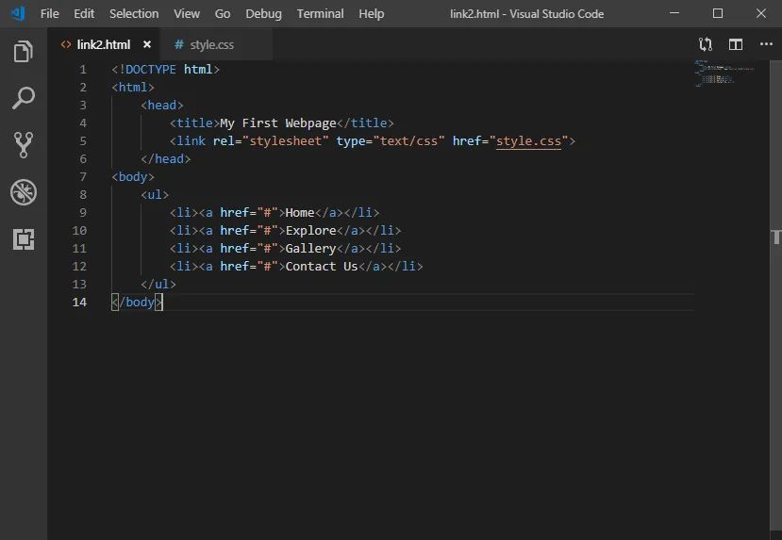Click the window title 'link2.html - Visual Studio Code'

click(526, 14)
